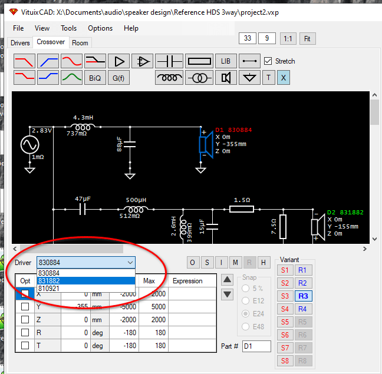
Task: Switch to the Drivers tab
Action: 20,43
